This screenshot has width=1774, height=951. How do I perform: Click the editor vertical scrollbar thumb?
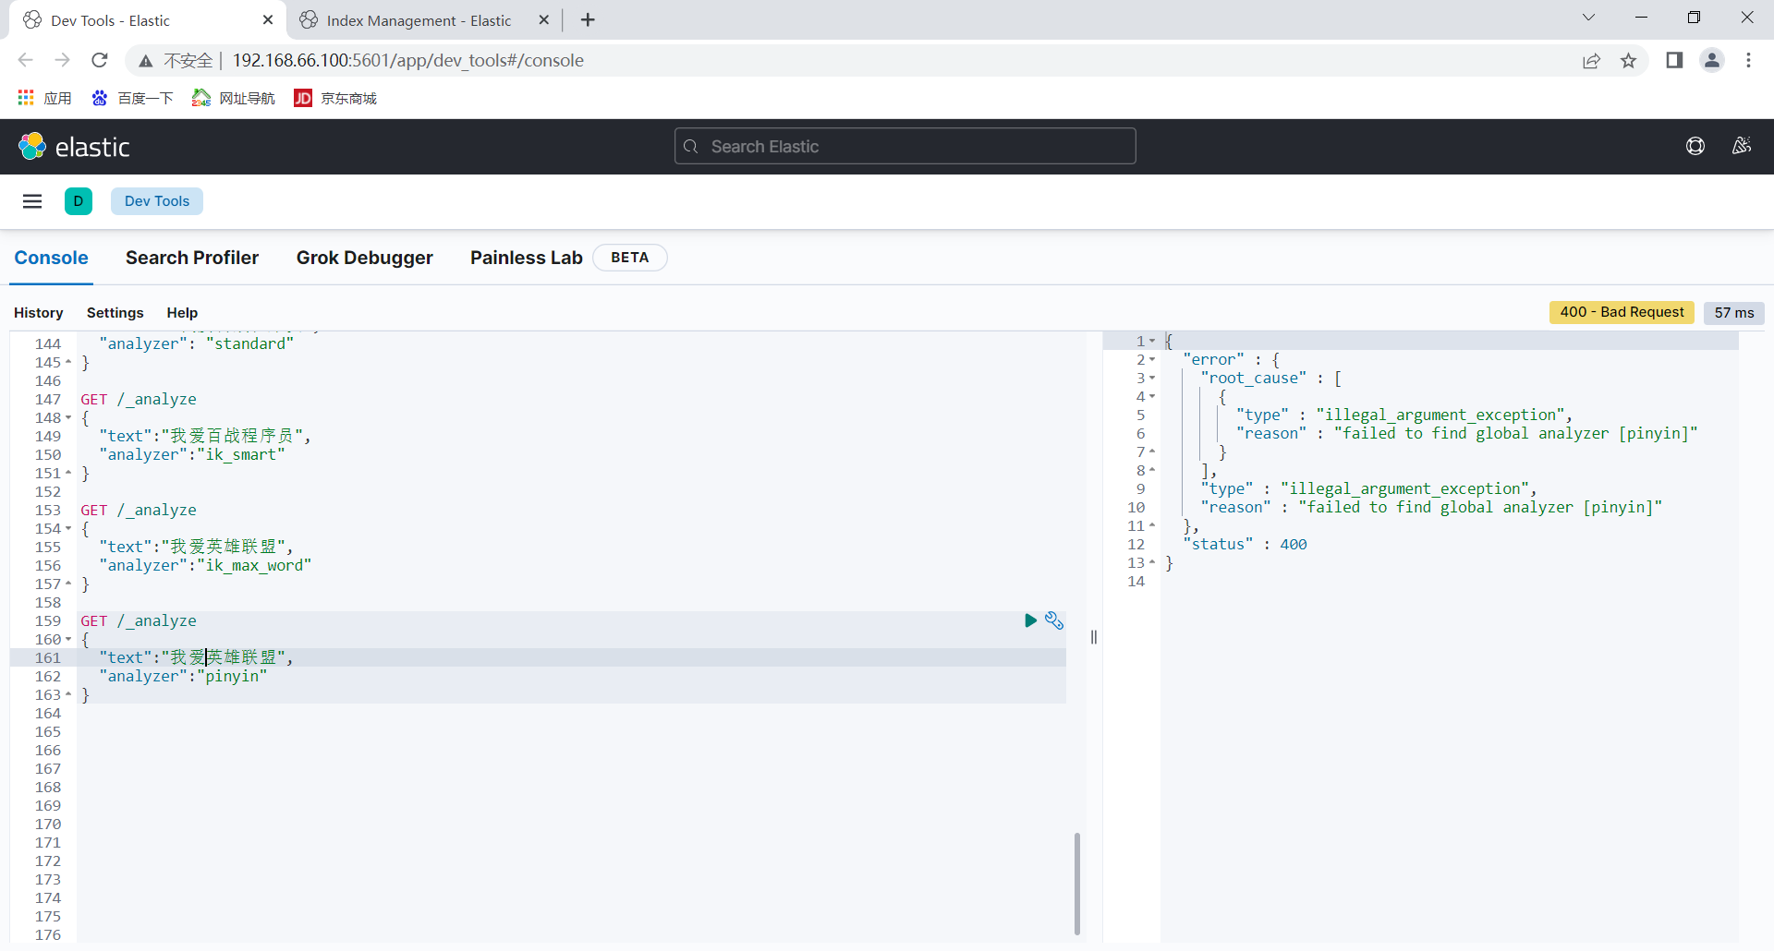point(1077,884)
